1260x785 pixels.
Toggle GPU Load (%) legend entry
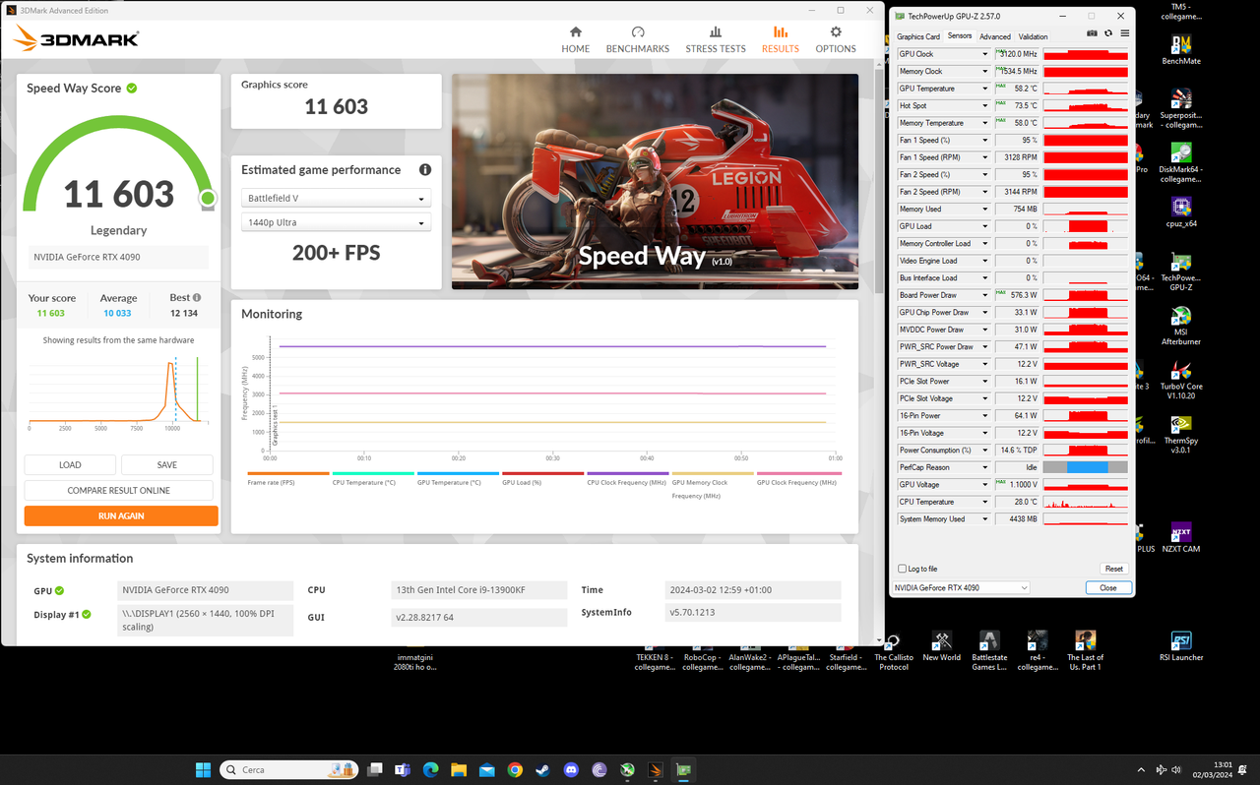(x=542, y=478)
